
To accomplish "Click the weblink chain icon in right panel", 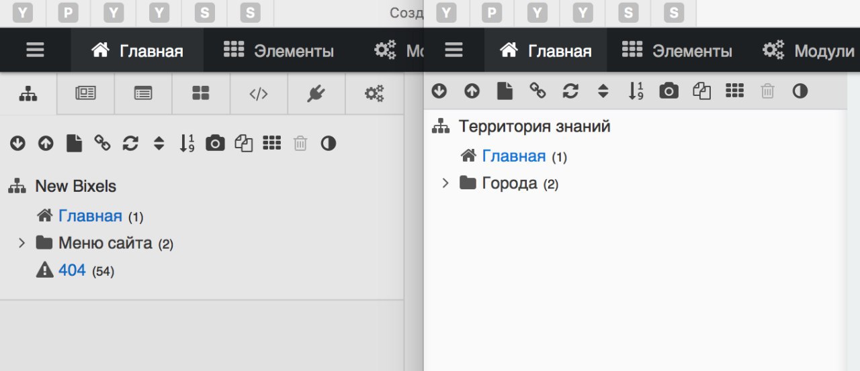I will pos(537,91).
